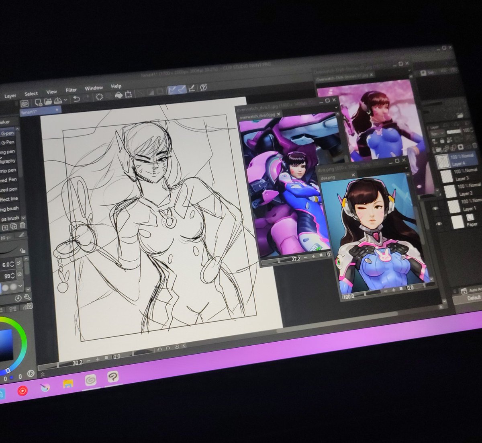
Task: Click the wrench sub tool detail icon
Action: point(27,297)
